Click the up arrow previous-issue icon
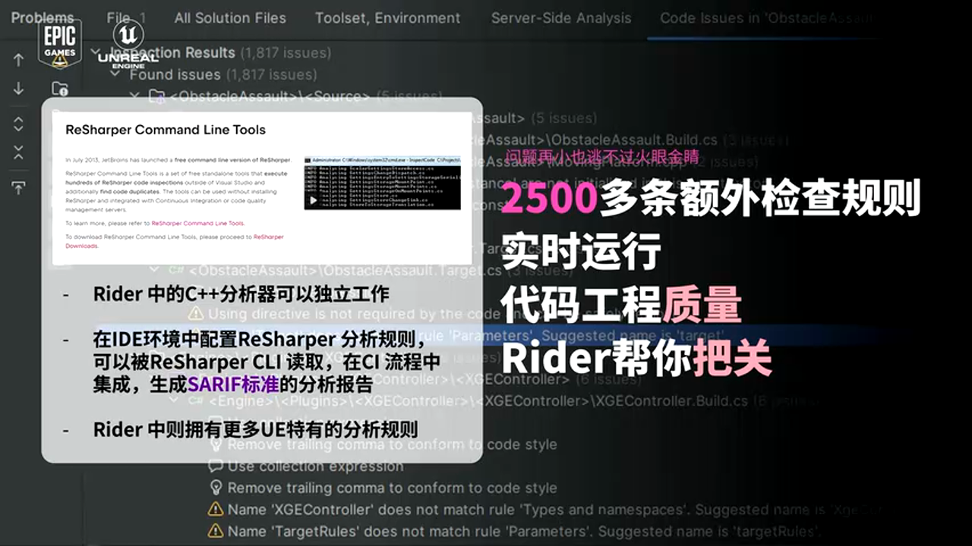Viewport: 972px width, 546px height. click(x=19, y=60)
